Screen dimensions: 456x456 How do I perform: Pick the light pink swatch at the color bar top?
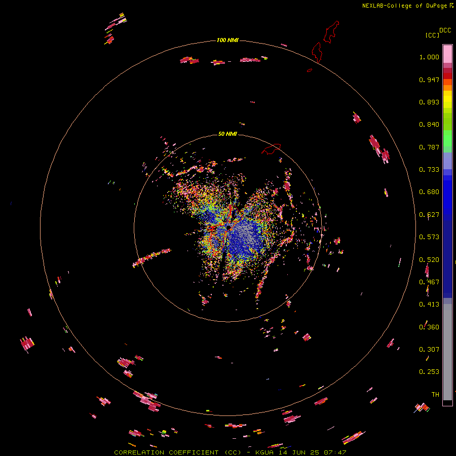click(447, 54)
